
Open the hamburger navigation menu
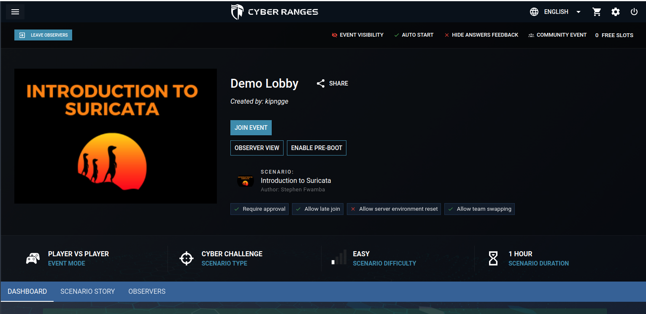(x=15, y=11)
